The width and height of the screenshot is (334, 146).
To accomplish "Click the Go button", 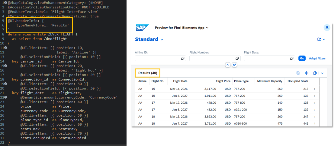I will pos(302,58).
